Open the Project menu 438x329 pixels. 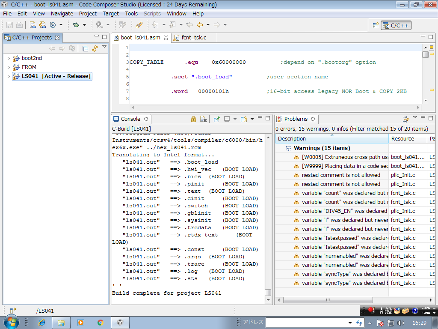pos(88,14)
